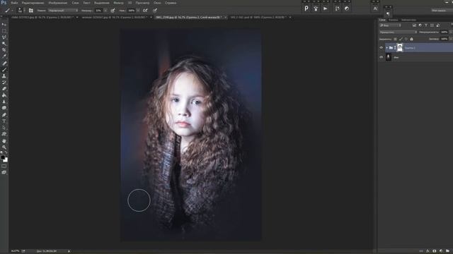This screenshot has width=453, height=254.
Task: Open the Изображение menu
Action: (58, 3)
